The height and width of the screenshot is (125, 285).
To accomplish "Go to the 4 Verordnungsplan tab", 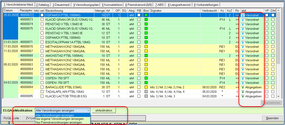I will pos(86,5).
